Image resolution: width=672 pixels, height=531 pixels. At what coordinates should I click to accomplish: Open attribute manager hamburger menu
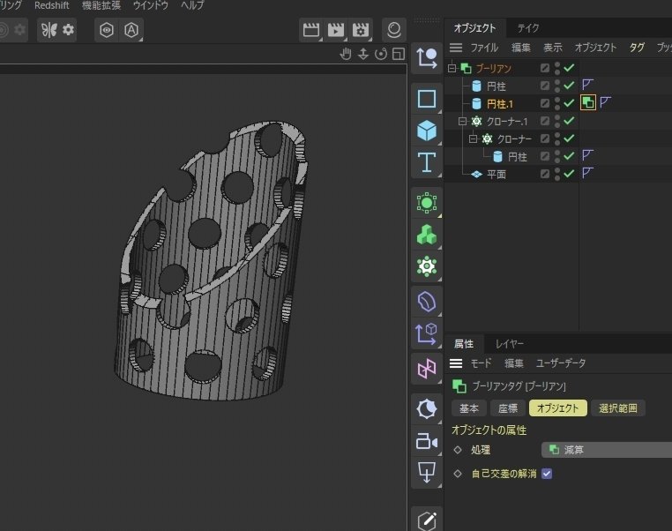456,363
